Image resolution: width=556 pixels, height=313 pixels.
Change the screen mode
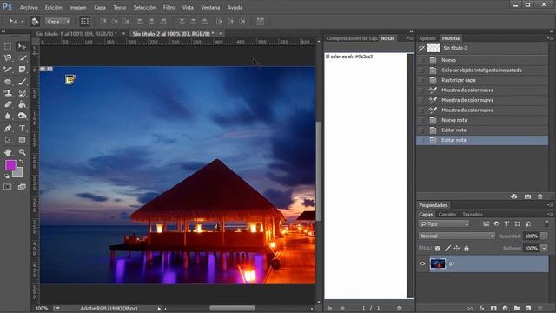22,187
